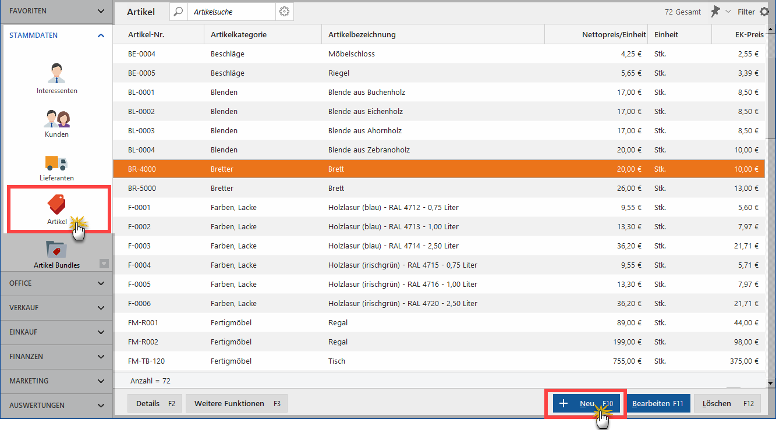Collapse the Stammdaten section
Image resolution: width=776 pixels, height=430 pixels.
[56, 35]
